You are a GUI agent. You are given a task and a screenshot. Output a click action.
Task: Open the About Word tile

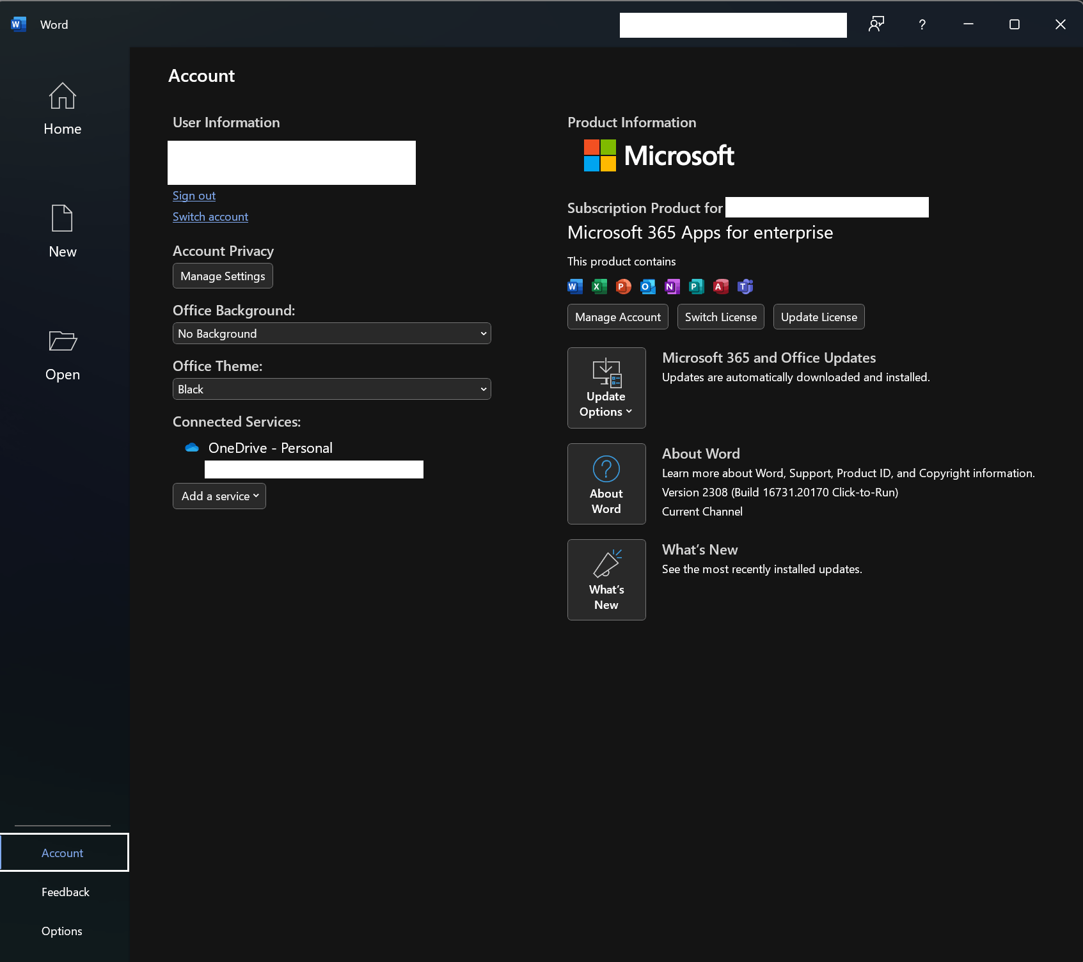point(606,484)
